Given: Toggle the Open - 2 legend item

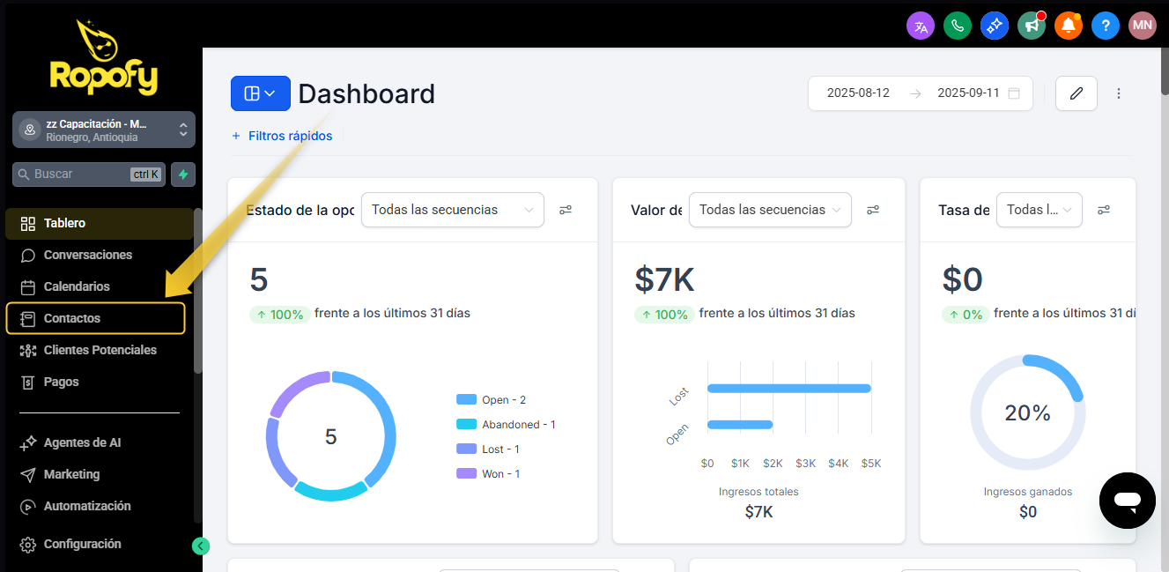Looking at the screenshot, I should tap(492, 400).
